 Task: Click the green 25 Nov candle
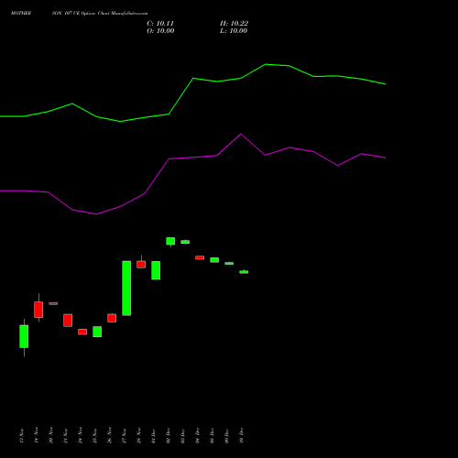[x=97, y=332]
